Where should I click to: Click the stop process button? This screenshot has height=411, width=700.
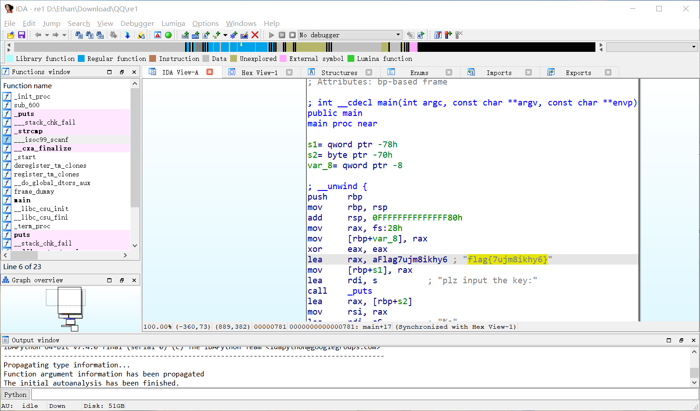(292, 35)
